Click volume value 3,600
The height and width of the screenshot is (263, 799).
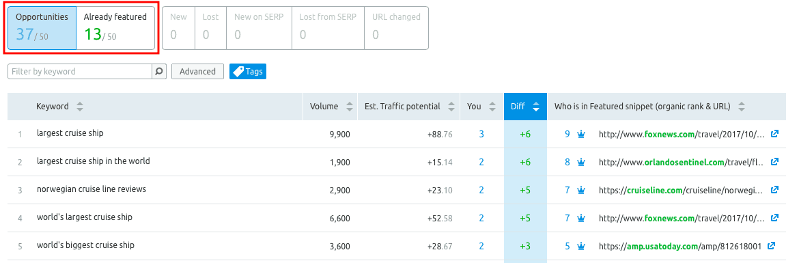click(340, 247)
